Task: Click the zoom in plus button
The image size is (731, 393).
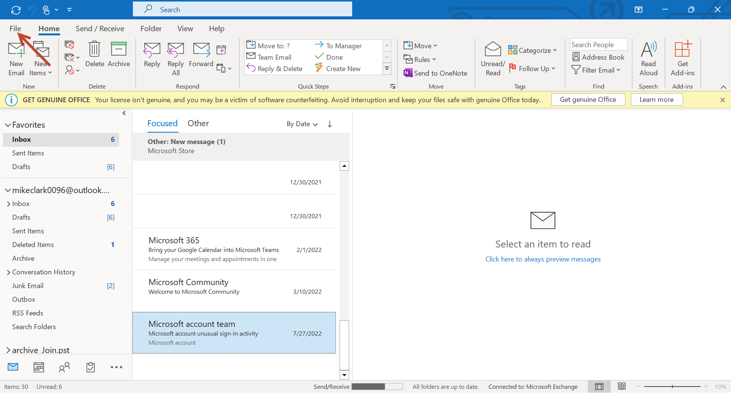Action: (705, 387)
